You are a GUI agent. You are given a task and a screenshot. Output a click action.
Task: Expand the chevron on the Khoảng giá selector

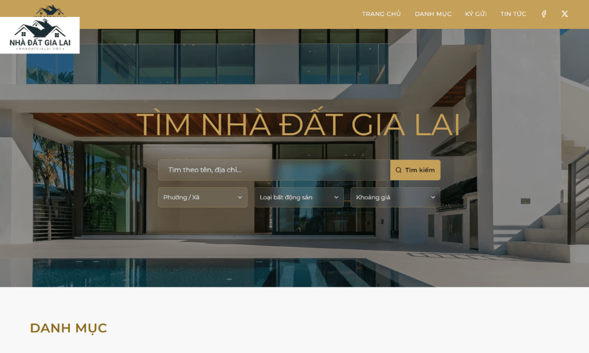(x=433, y=197)
